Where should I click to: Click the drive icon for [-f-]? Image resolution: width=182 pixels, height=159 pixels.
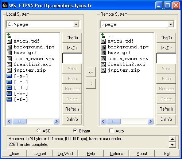tap(9, 99)
